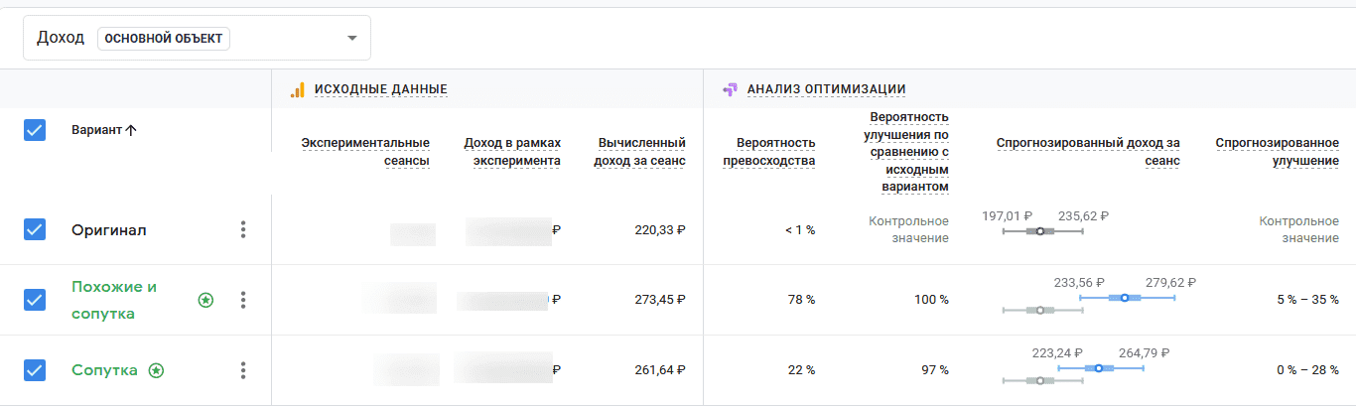Click the ОСНОВНОЙ ОБЪЕКТ badge
Viewport: 1356px width, 408px height.
(164, 39)
